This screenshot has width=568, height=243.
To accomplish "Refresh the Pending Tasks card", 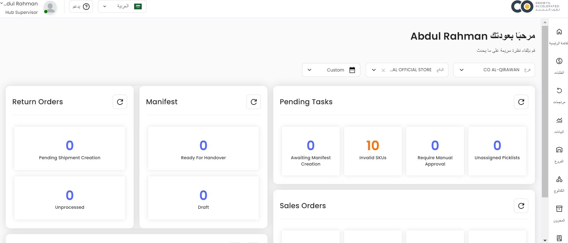I will (521, 102).
